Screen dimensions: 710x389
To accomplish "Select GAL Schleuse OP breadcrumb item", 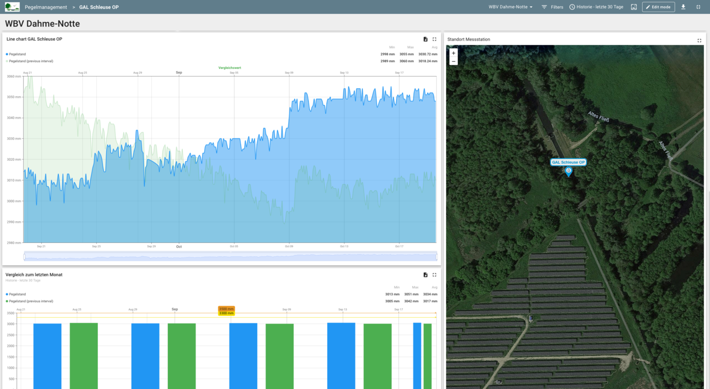I will (x=99, y=7).
